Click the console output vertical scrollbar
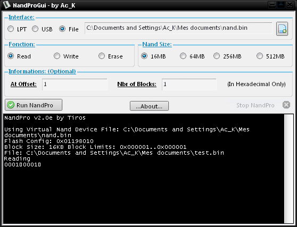The width and height of the screenshot is (297, 227). click(x=288, y=169)
